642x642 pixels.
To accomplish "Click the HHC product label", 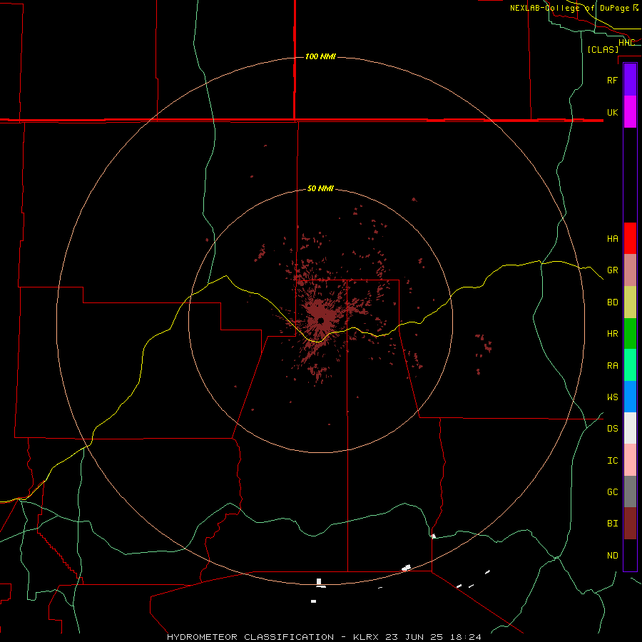I will tap(626, 43).
